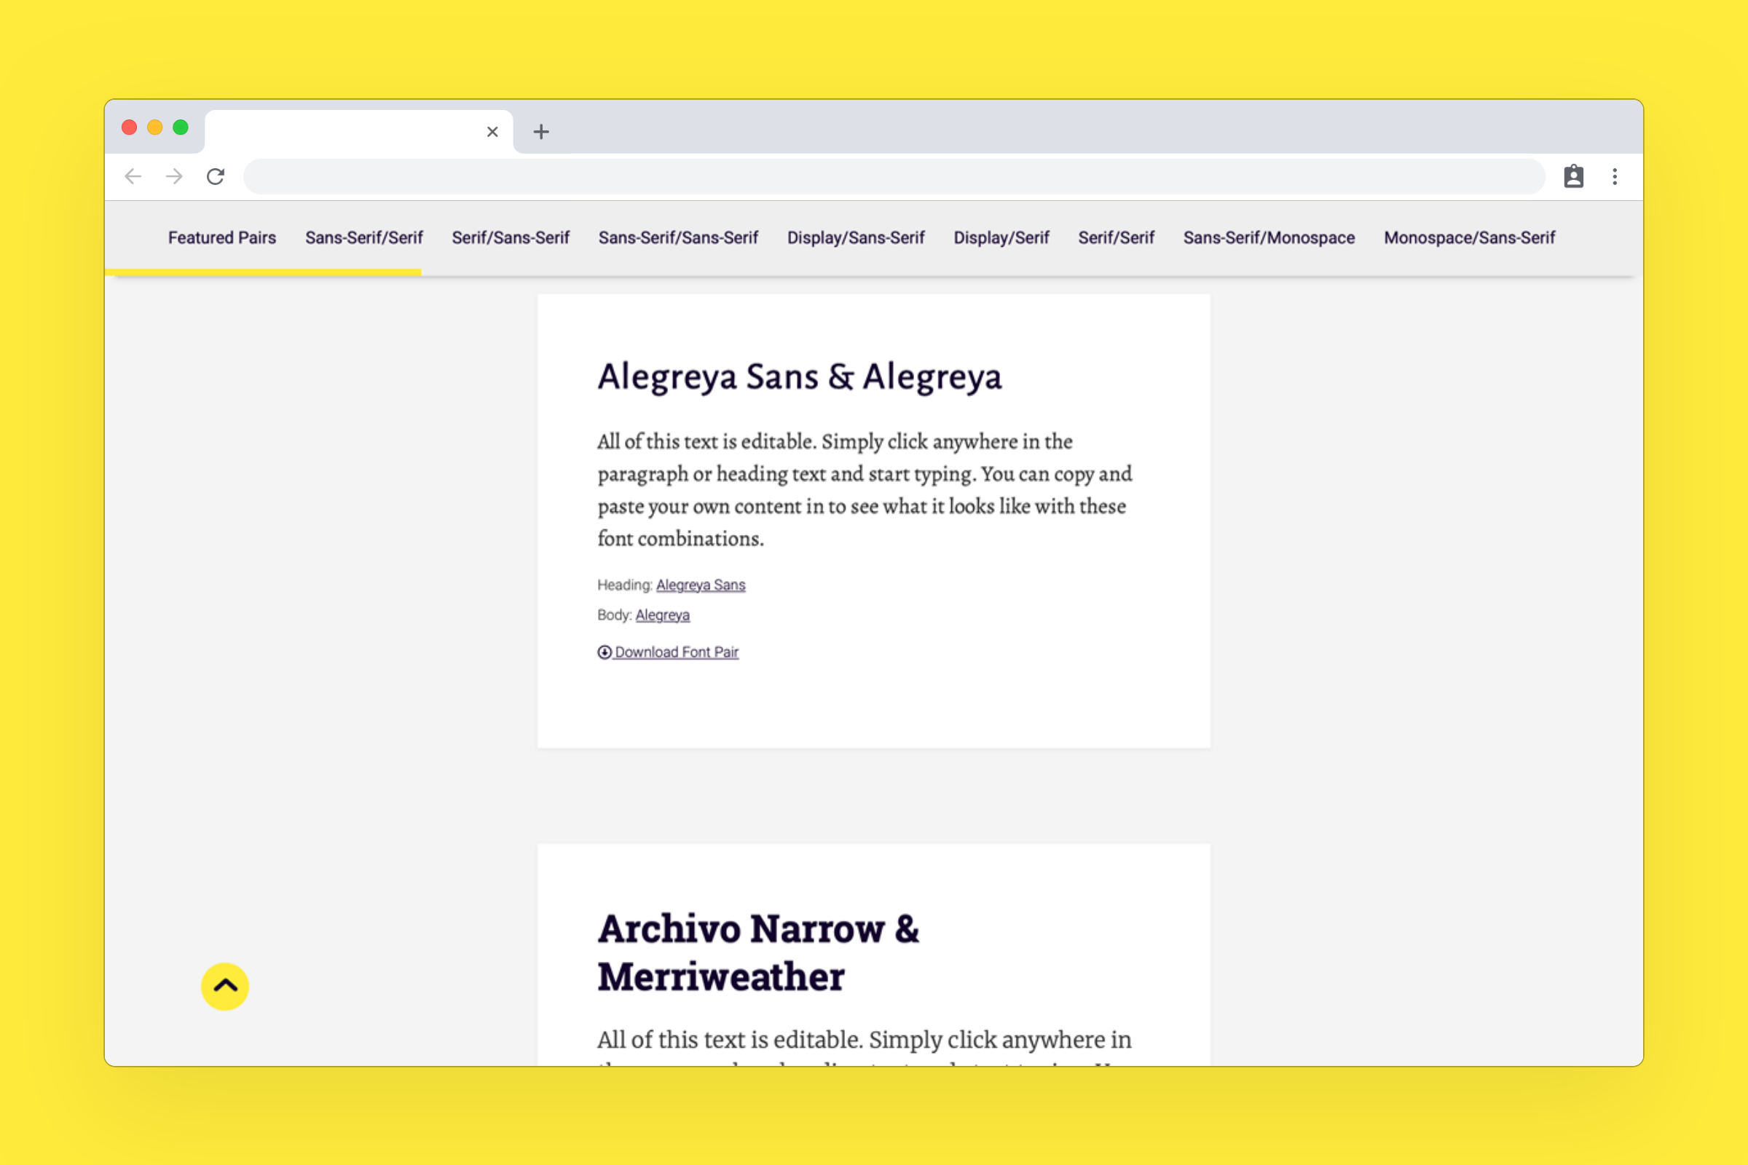Open the Alegreya Sans heading font link
This screenshot has height=1165, width=1748.
pyautogui.click(x=701, y=585)
